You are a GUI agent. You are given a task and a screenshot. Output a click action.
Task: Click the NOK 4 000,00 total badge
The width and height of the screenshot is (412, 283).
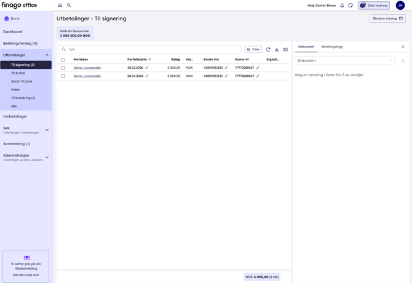coord(262,277)
